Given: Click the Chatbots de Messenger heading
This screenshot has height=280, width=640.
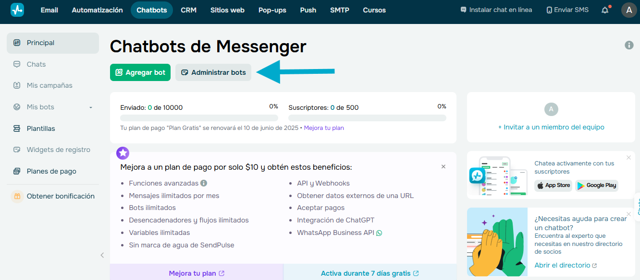Looking at the screenshot, I should pos(208,47).
